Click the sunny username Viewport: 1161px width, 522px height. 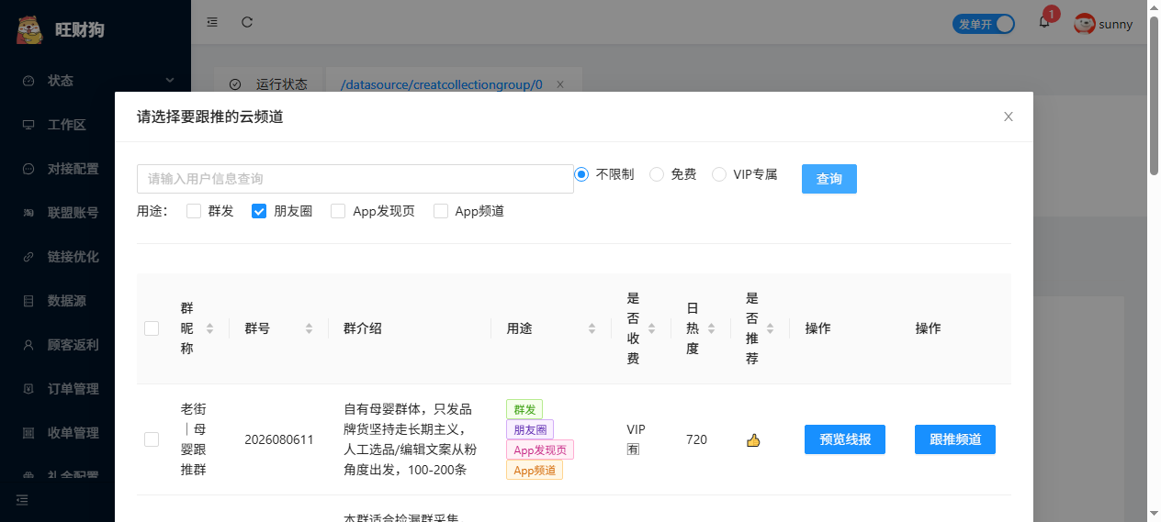point(1116,25)
